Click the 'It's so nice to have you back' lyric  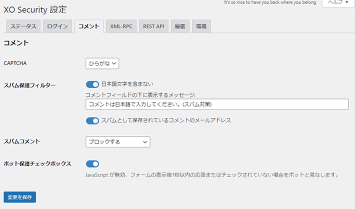pos(270,2)
